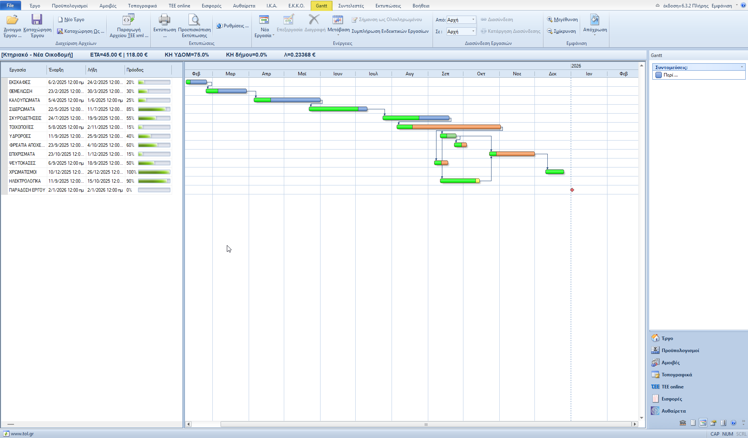Click the Μετάβαση calendar icon
The width and height of the screenshot is (748, 438).
(x=338, y=20)
